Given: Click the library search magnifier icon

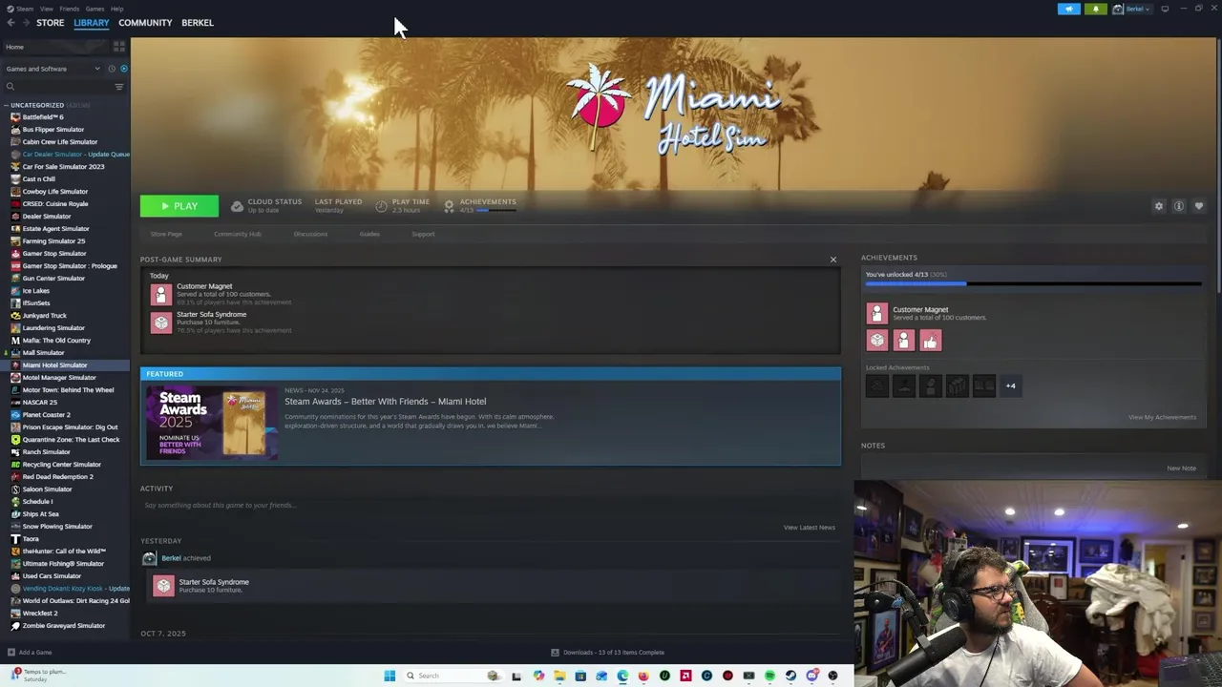Looking at the screenshot, I should tap(11, 87).
